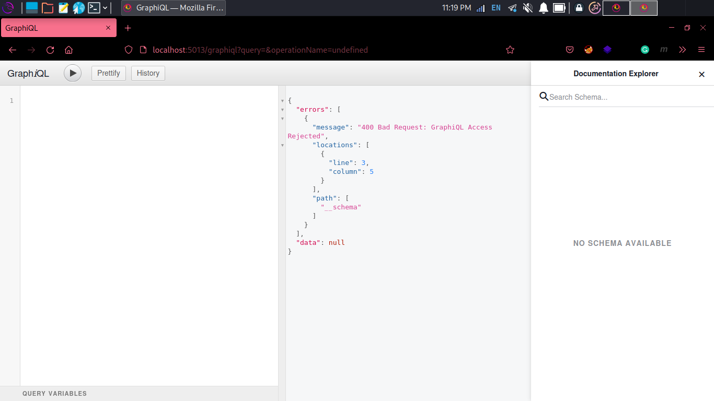Bookmark this page with the star icon

pyautogui.click(x=510, y=50)
